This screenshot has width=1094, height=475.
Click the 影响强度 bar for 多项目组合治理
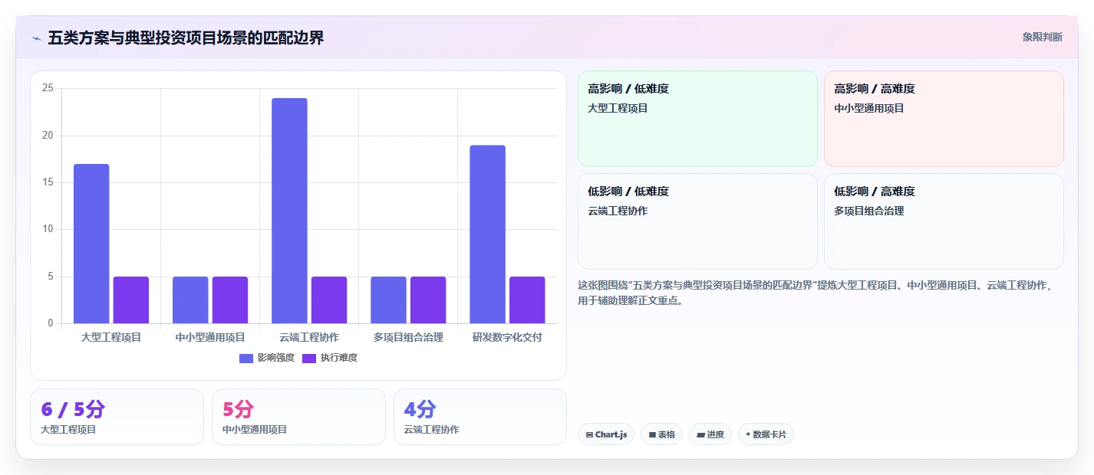point(388,300)
